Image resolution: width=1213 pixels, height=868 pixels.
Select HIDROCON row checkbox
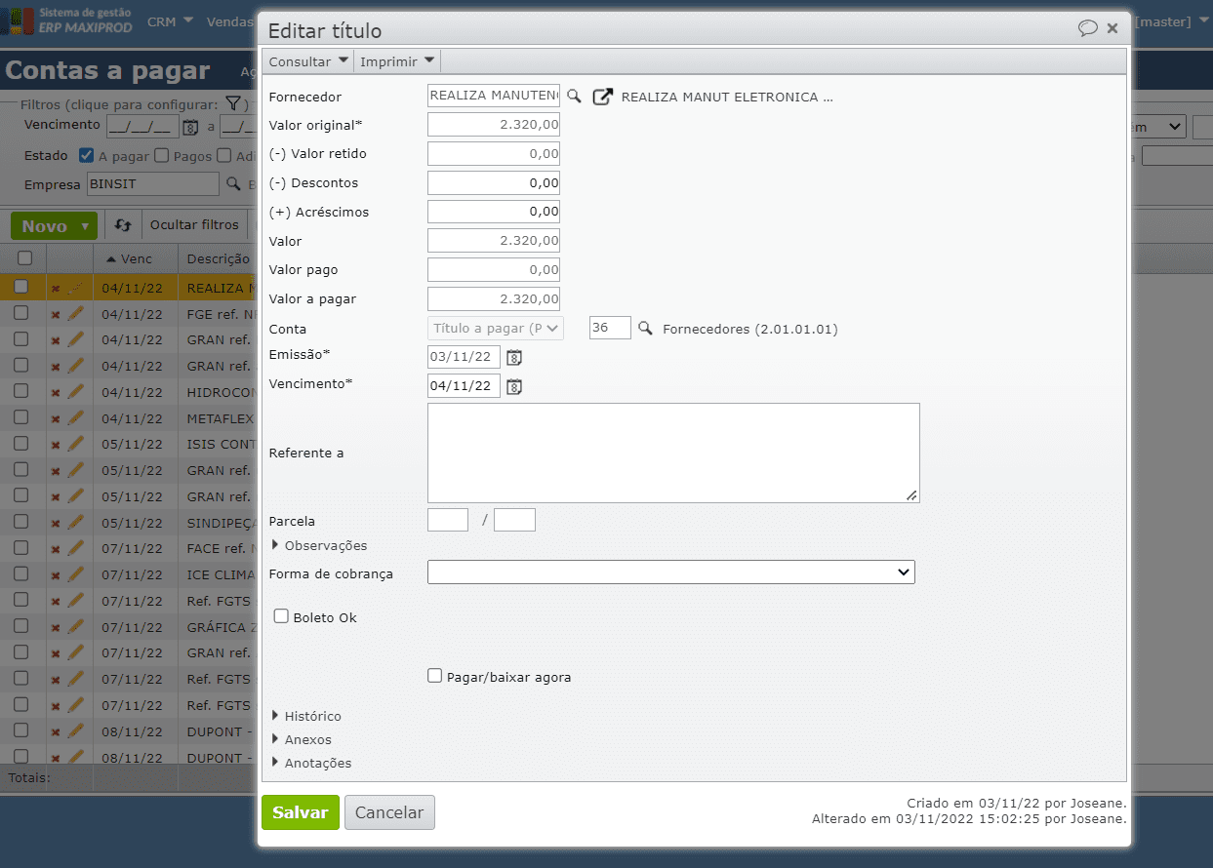[x=20, y=391]
